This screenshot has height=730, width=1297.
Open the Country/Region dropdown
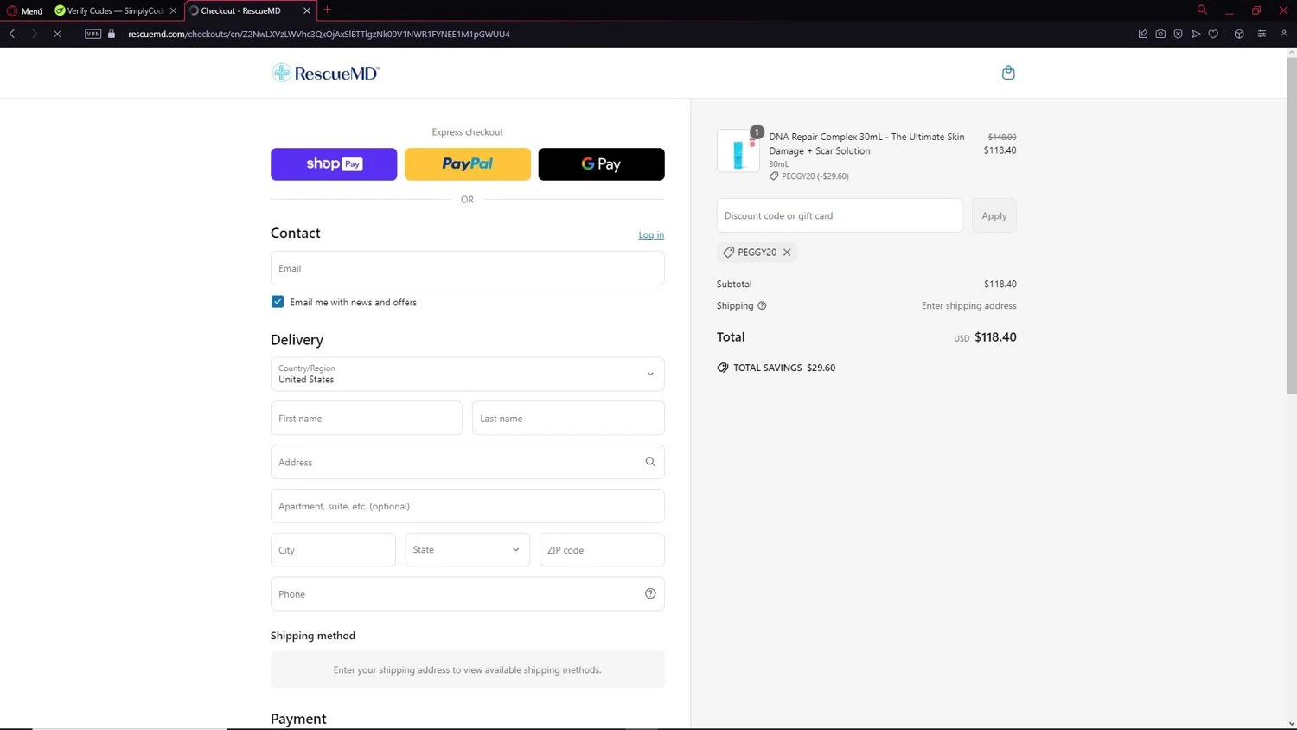468,375
